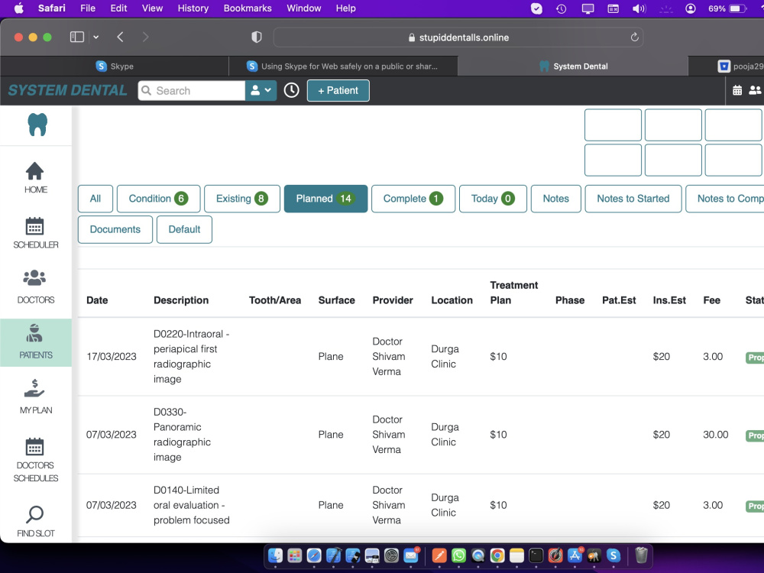Viewport: 764px width, 573px height.
Task: Open Safari sidebar options chevron
Action: (96, 37)
